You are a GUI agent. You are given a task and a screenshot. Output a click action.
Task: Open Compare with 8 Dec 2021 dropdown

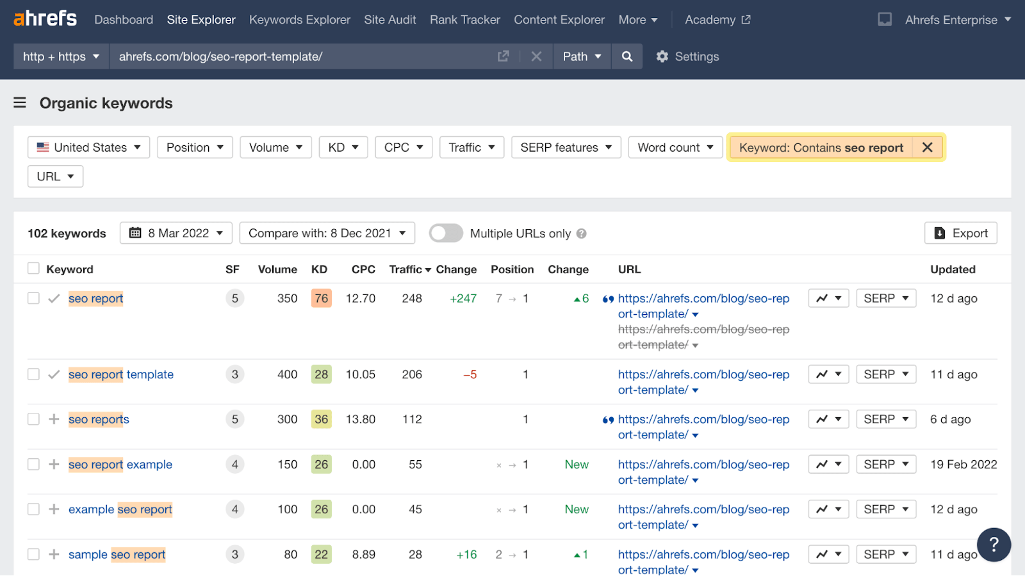[327, 233]
